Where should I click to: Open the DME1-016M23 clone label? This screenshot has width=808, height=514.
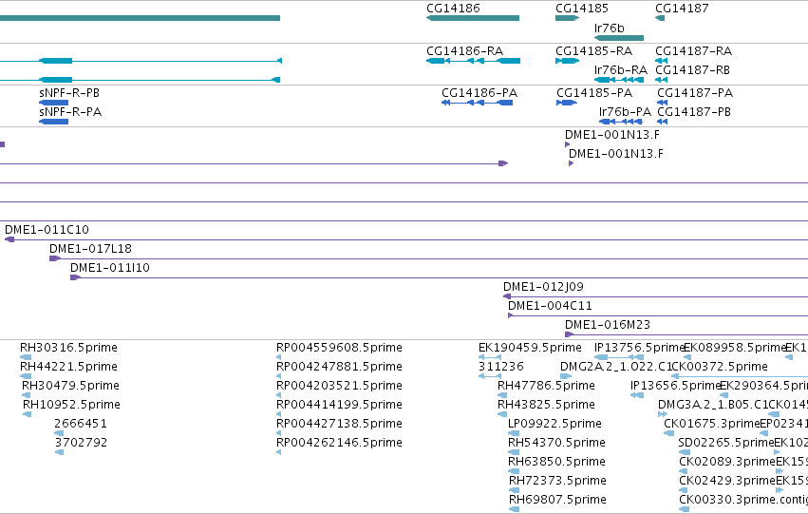tap(608, 325)
